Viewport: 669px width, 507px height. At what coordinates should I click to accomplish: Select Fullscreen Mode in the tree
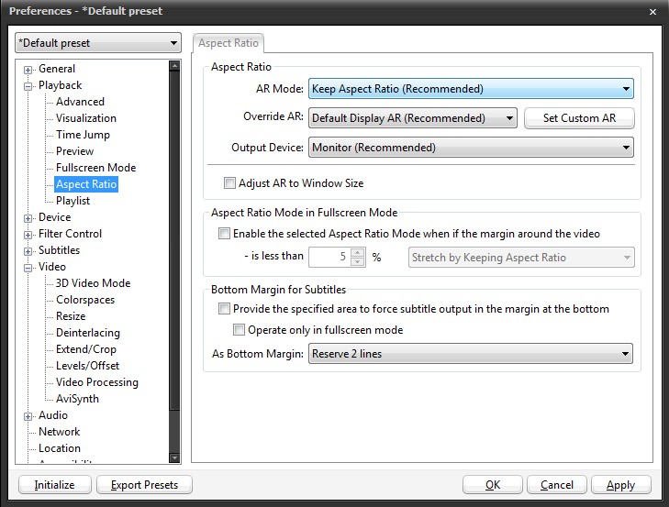coord(96,168)
